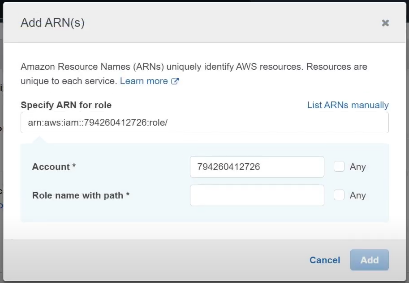
Task: Click the external link icon beside Learn more
Action: point(175,81)
